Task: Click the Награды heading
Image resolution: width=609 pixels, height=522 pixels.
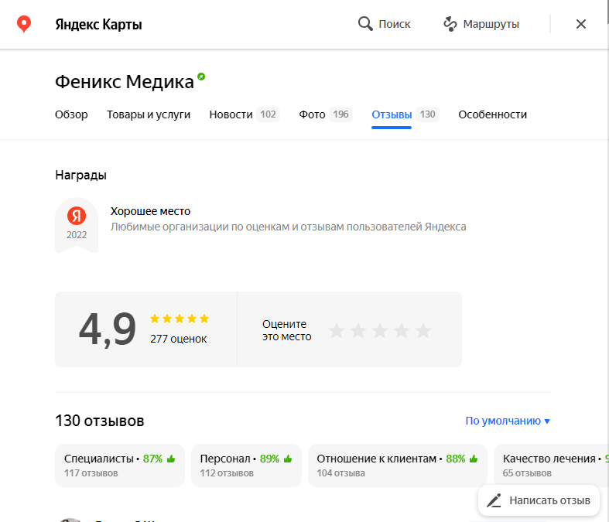Action: (80, 175)
